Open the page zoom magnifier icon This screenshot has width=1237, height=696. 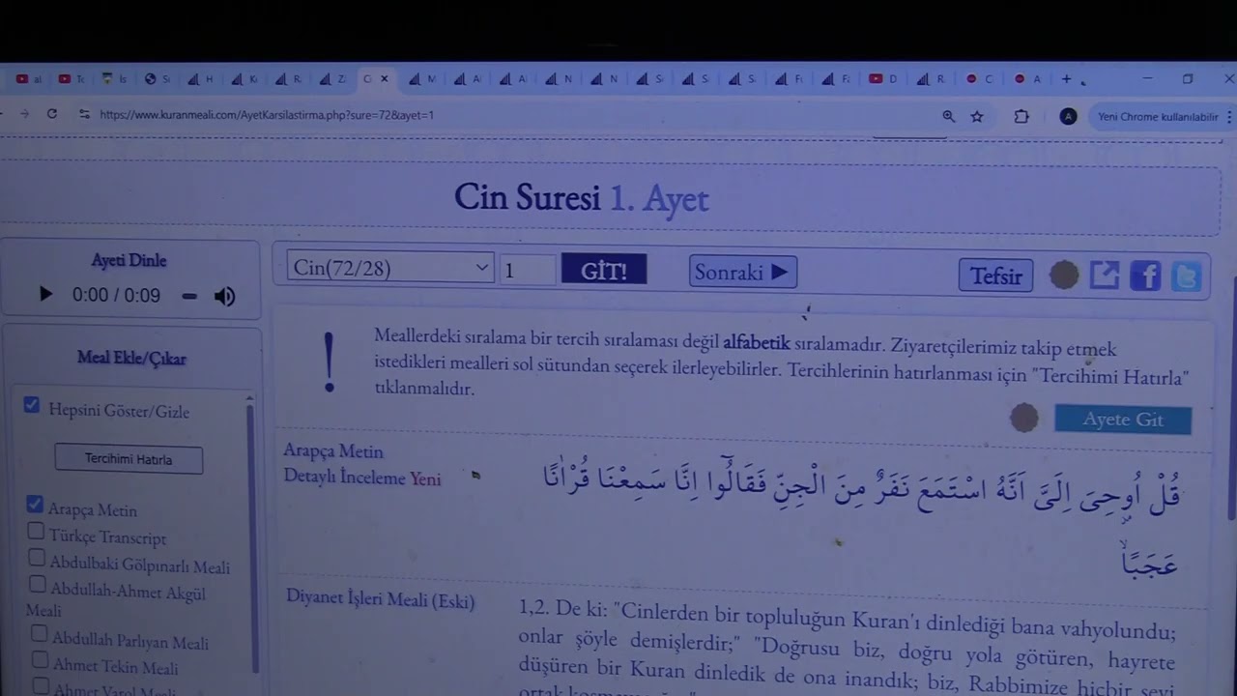point(948,116)
